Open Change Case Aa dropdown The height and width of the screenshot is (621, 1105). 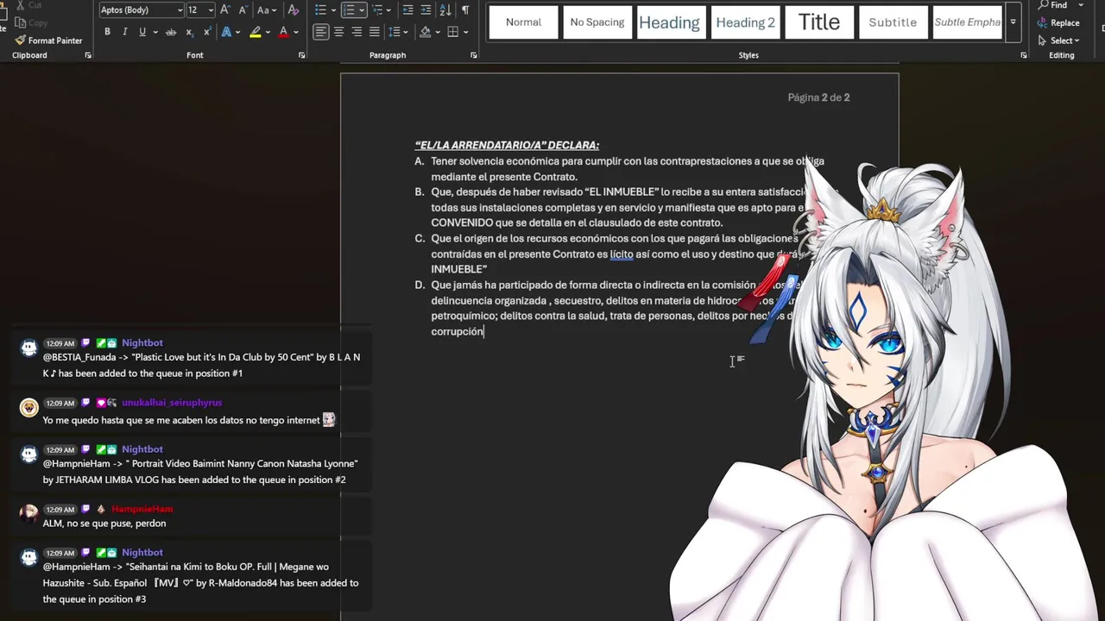tap(267, 9)
